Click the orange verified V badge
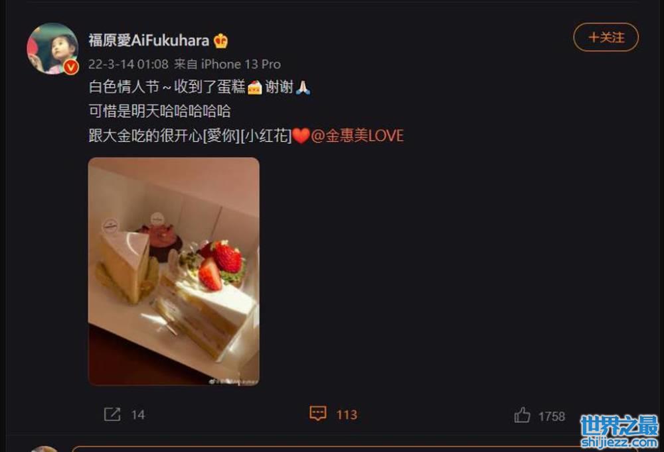 click(71, 67)
